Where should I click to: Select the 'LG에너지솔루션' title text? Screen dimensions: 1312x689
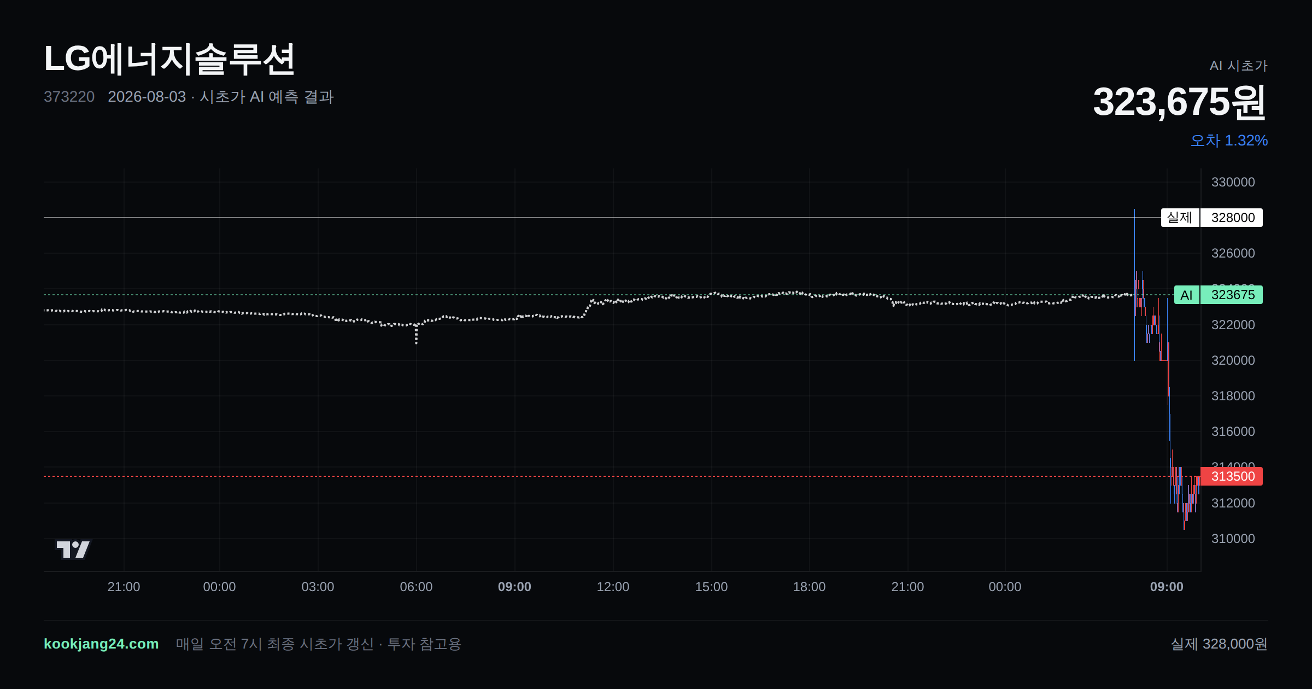pos(169,59)
